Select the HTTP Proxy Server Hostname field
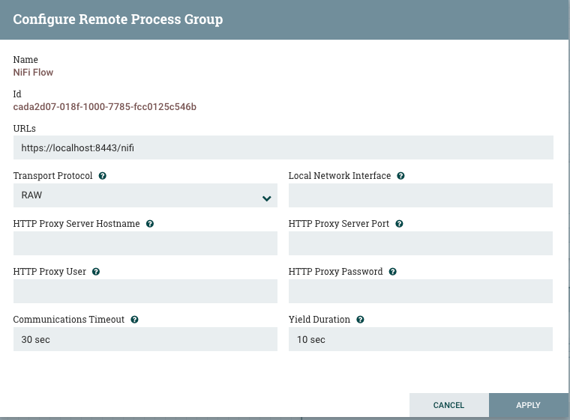The height and width of the screenshot is (420, 570). click(x=145, y=244)
